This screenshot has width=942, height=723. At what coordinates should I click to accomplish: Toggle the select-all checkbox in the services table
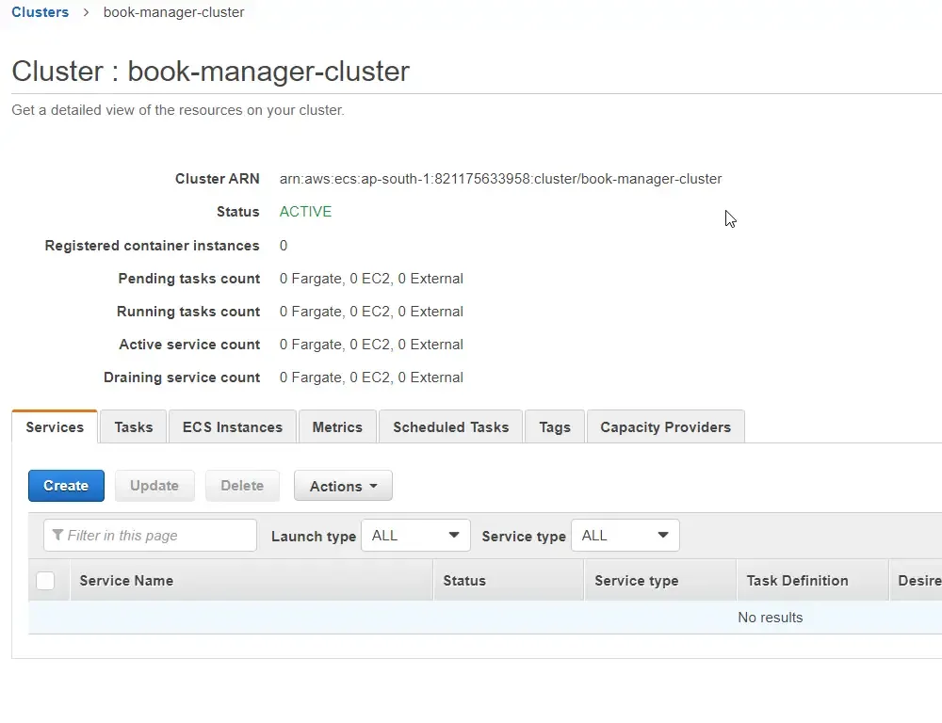[47, 581]
